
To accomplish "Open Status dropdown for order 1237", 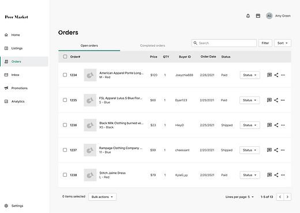I will [250, 150].
